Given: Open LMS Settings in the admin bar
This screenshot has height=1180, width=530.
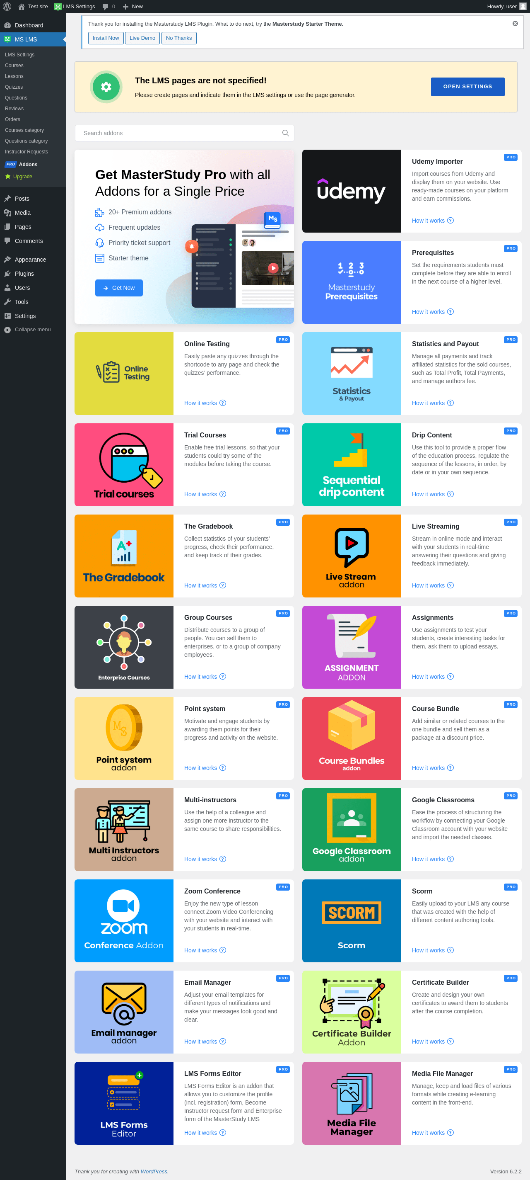Looking at the screenshot, I should pos(75,6).
